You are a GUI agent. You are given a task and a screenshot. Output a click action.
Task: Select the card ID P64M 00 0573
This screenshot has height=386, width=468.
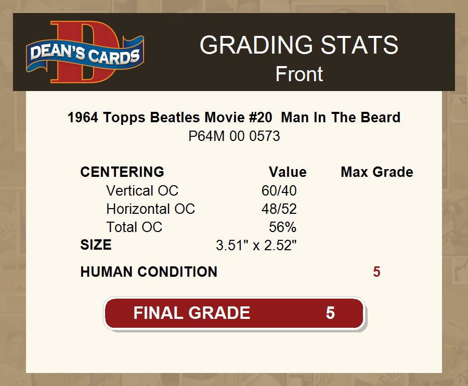234,136
